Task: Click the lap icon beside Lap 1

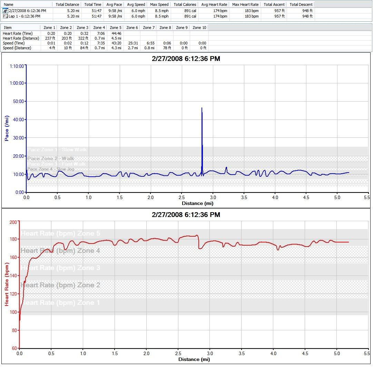Action: tap(5, 16)
